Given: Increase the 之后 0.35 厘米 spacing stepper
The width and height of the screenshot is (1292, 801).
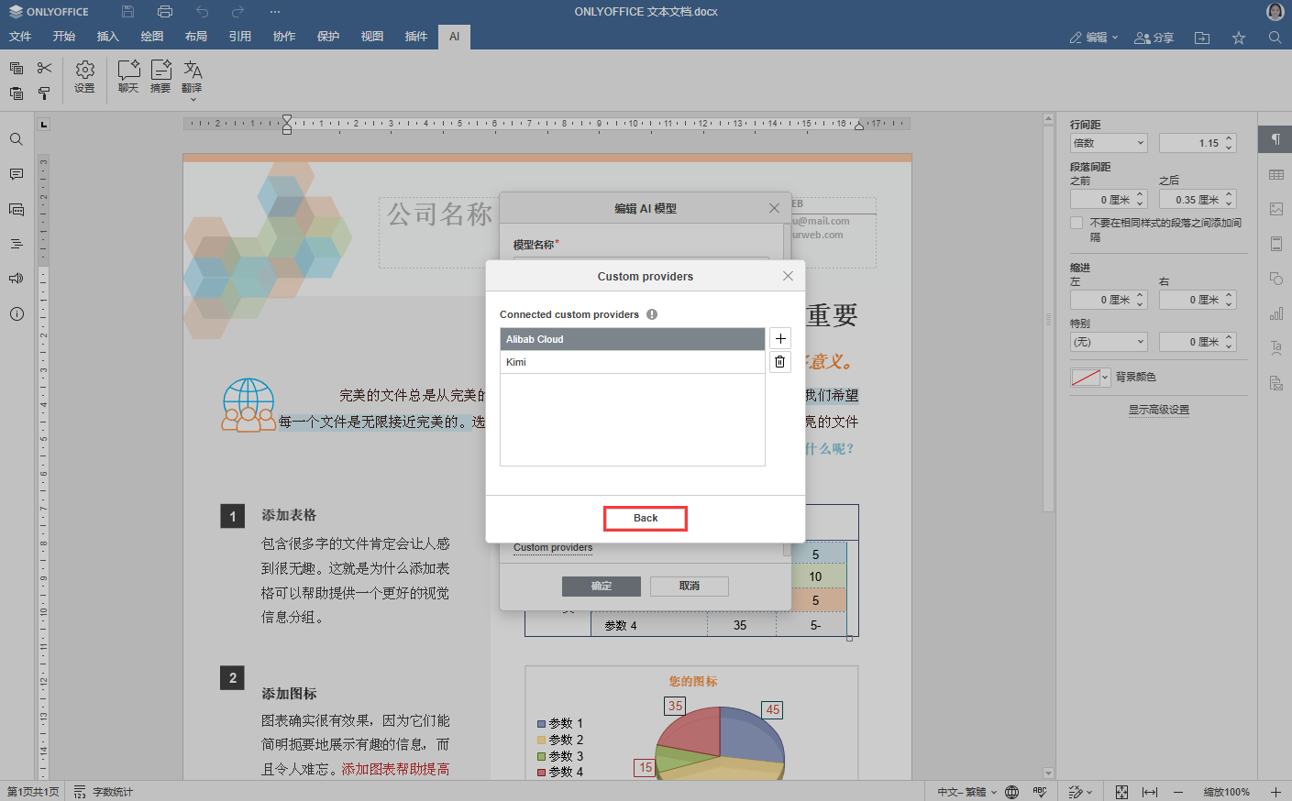Looking at the screenshot, I should pos(1230,195).
